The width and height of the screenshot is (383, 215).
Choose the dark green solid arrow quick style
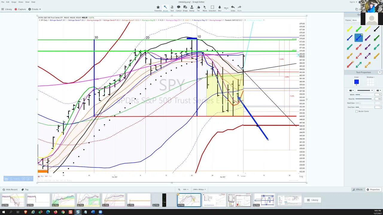(x=376, y=38)
